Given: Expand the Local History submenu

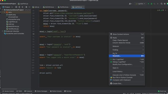Looking at the screenshot, I should point(127,71).
